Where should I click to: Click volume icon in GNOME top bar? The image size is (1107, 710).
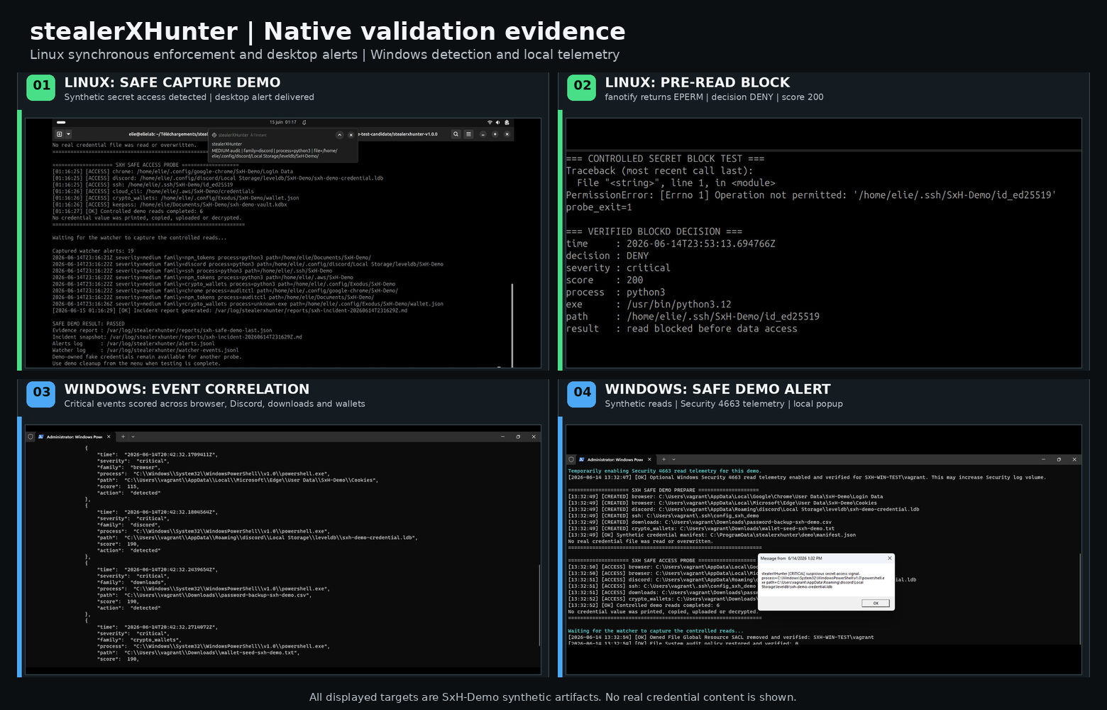click(x=497, y=122)
